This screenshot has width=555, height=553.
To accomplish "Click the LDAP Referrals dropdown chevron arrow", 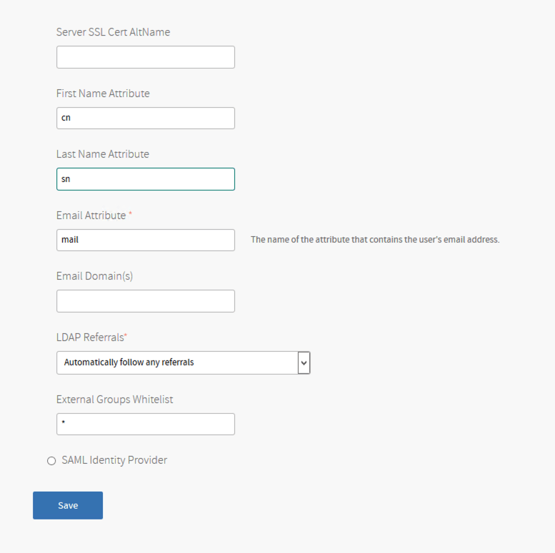I will coord(304,362).
